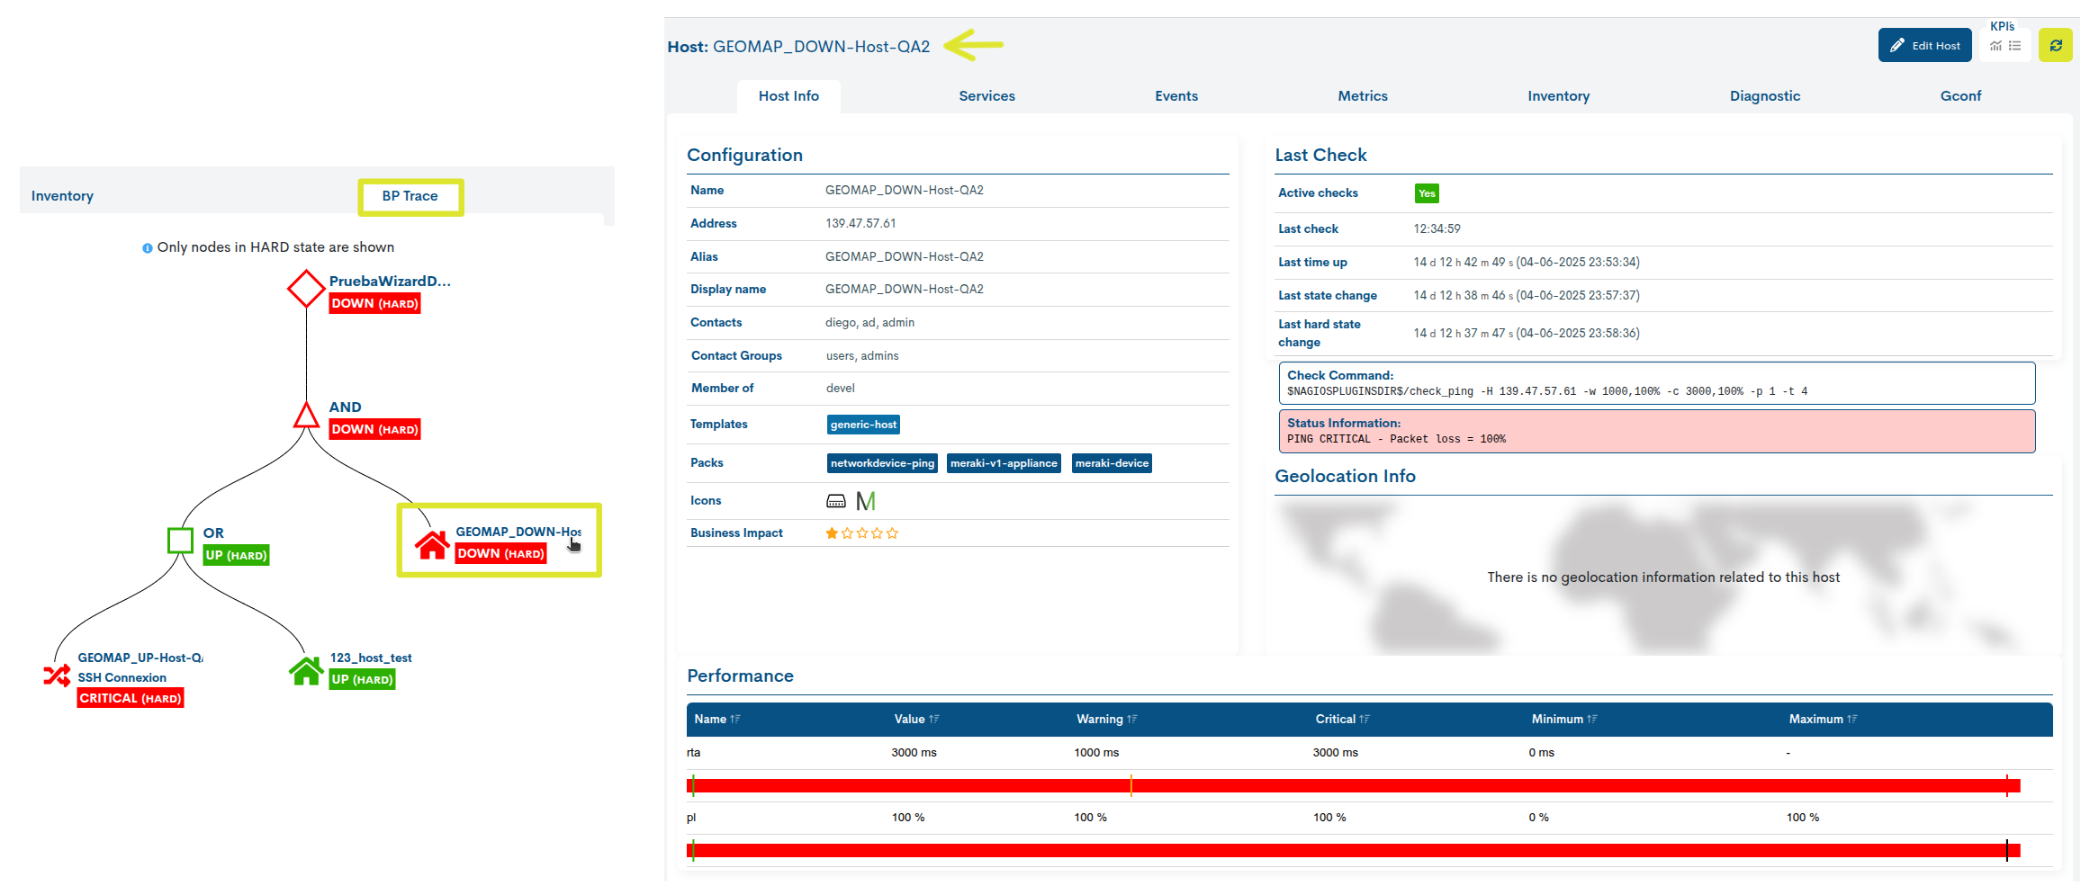2090x895 pixels.
Task: Go to the Metrics tab
Action: [1363, 96]
